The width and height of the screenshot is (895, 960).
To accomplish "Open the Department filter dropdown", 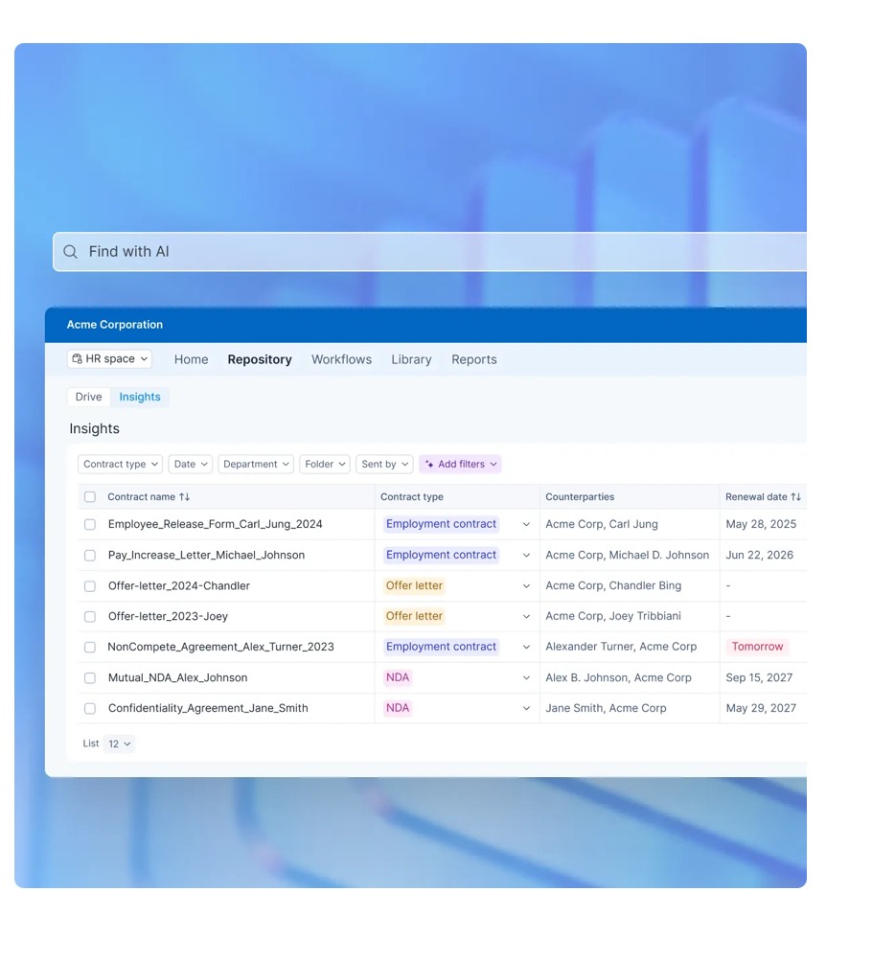I will click(x=255, y=464).
